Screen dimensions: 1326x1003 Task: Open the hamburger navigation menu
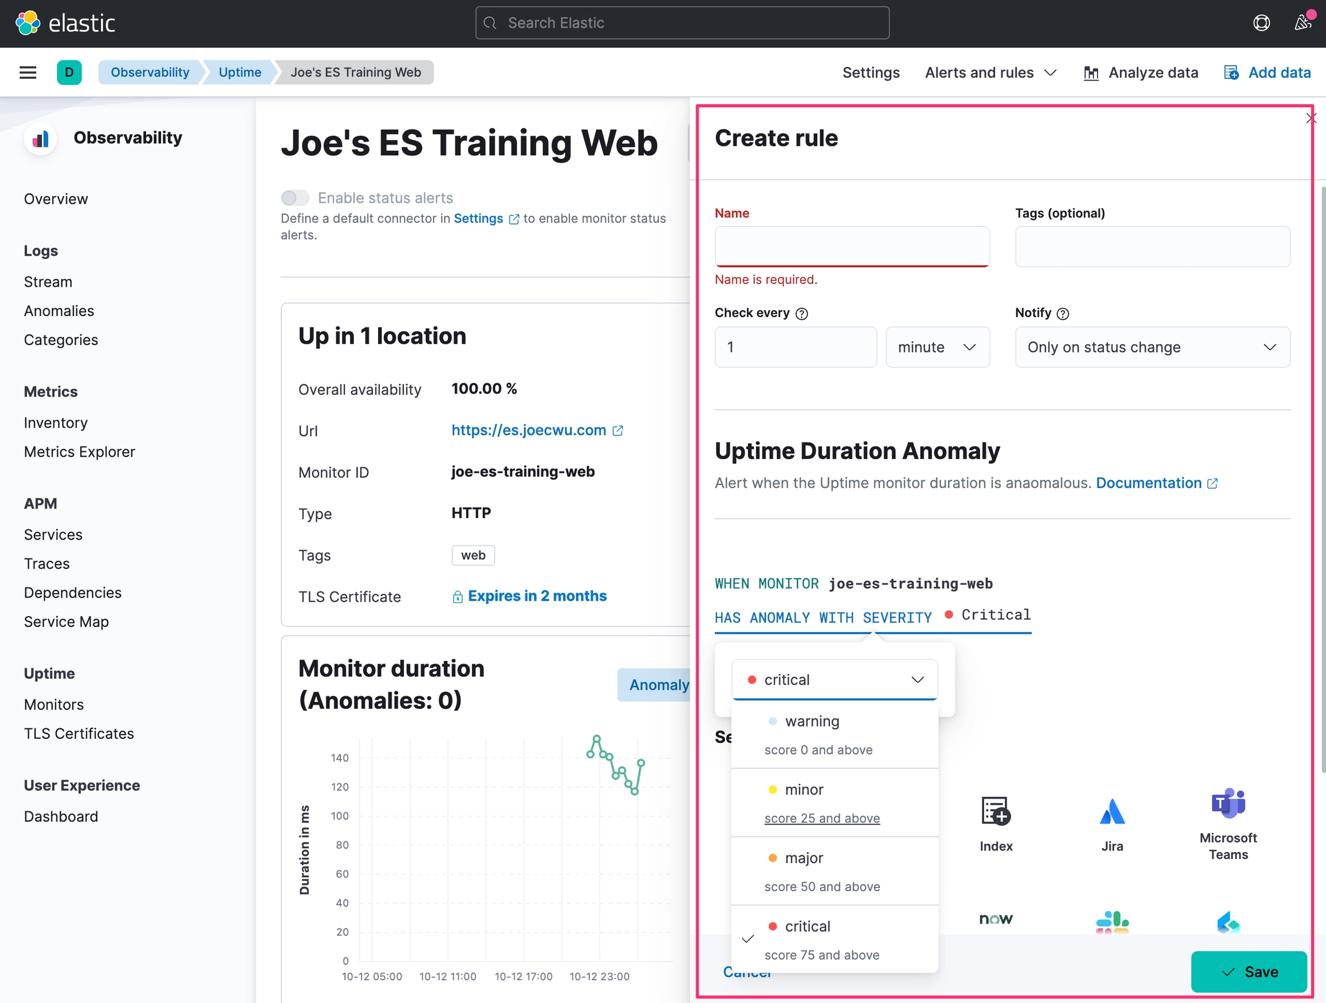click(x=28, y=73)
